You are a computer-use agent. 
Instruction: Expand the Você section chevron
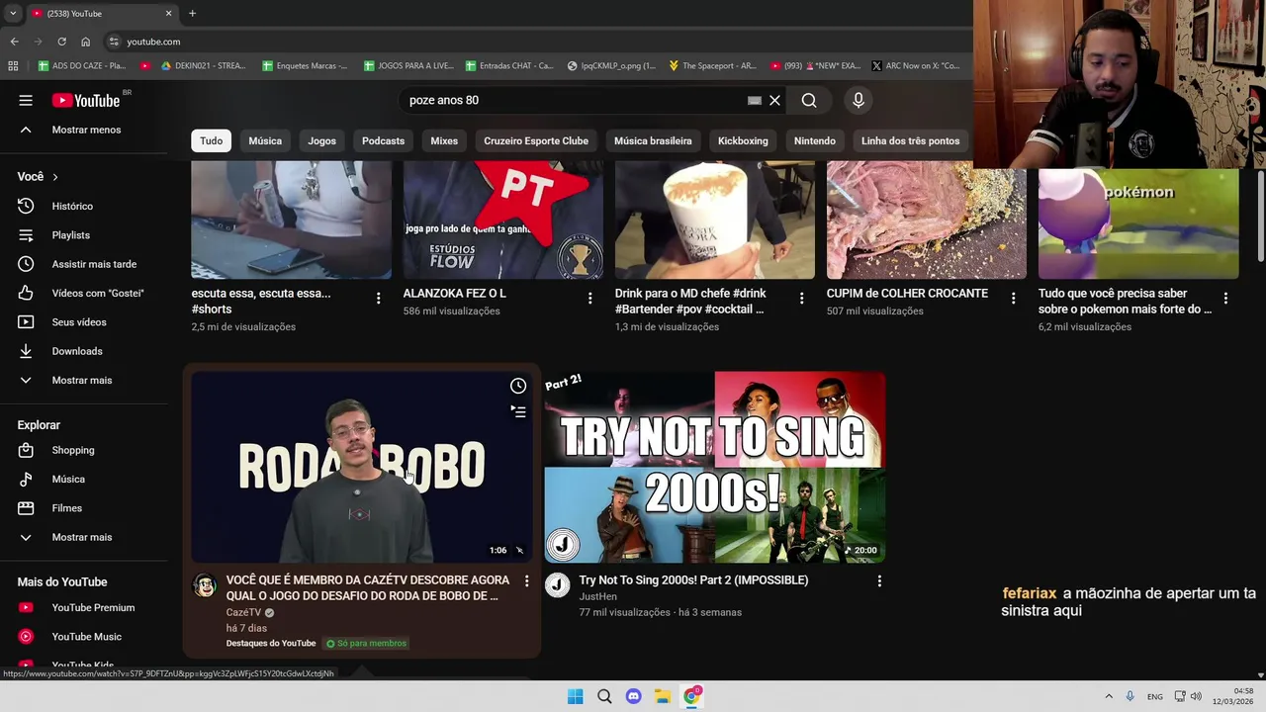54,177
